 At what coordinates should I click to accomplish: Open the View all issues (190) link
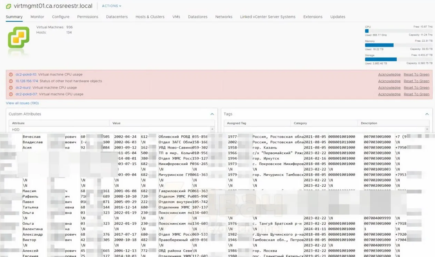pos(22,103)
